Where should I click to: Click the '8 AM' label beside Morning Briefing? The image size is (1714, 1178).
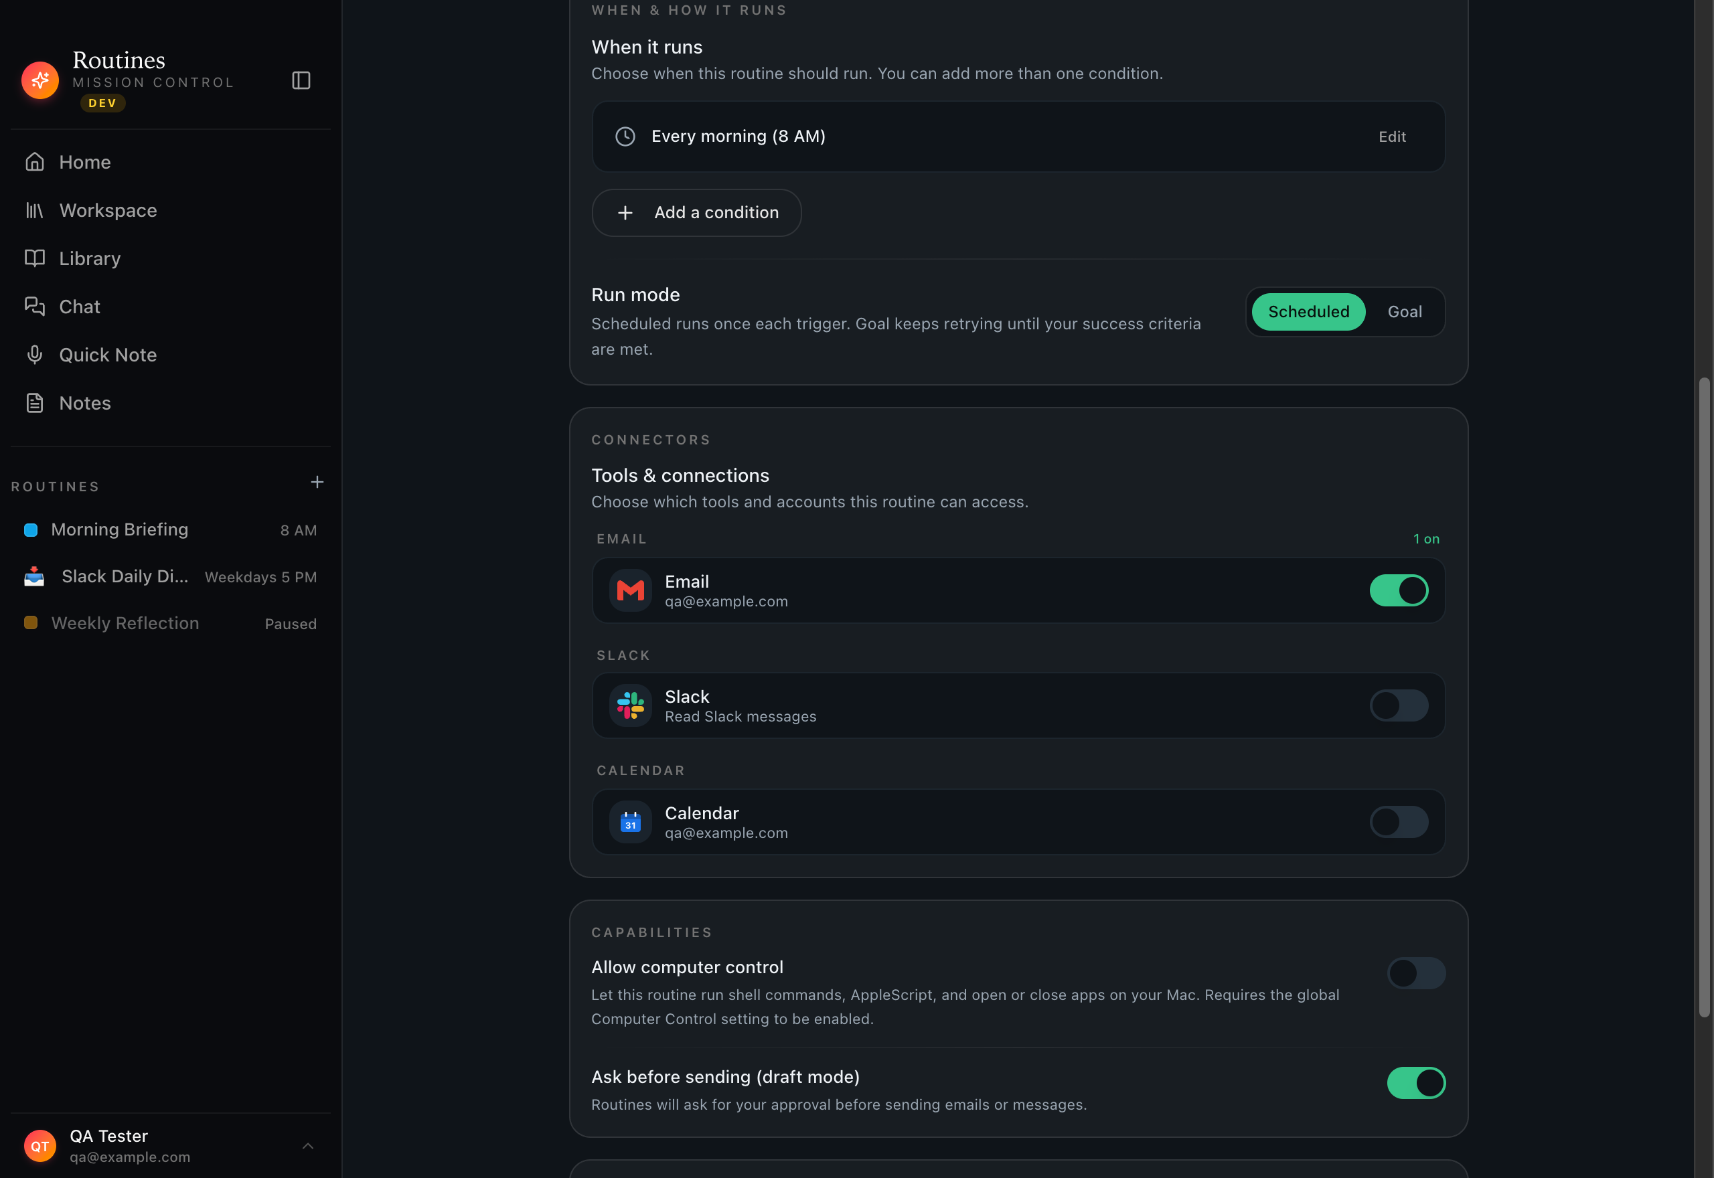tap(298, 530)
